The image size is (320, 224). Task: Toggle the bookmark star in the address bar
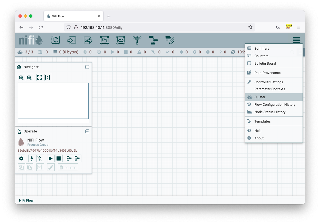pos(250,27)
